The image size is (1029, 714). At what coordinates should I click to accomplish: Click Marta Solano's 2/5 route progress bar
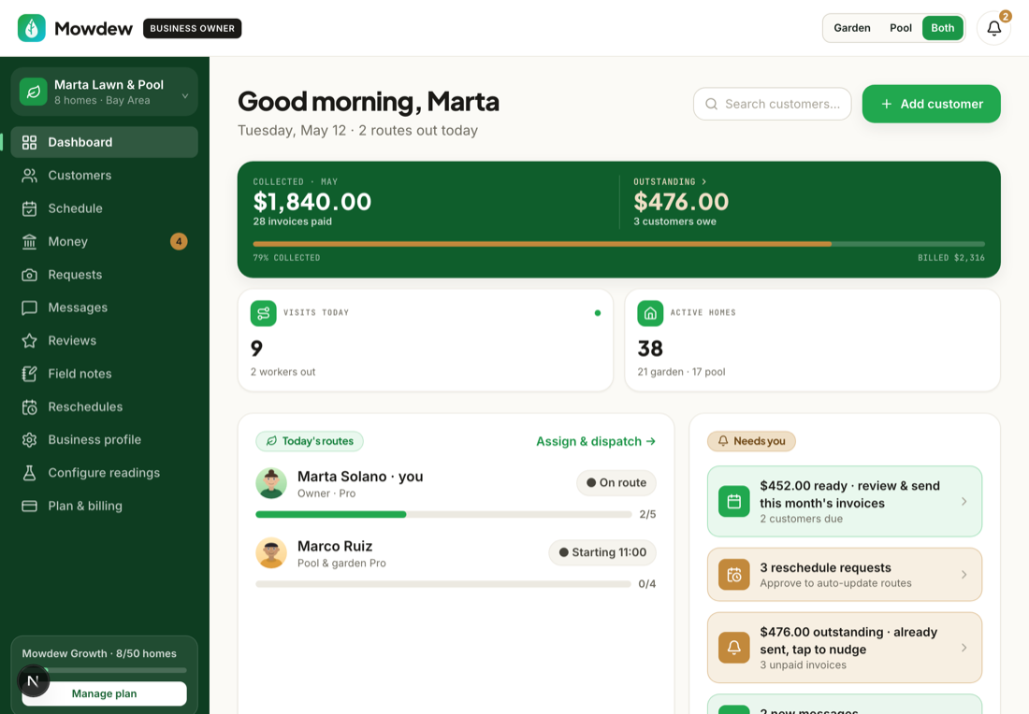click(x=443, y=515)
